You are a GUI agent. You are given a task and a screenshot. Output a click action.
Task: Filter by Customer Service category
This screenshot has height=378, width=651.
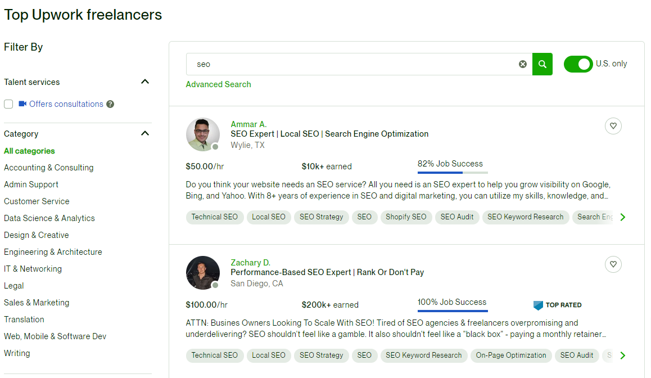click(37, 201)
